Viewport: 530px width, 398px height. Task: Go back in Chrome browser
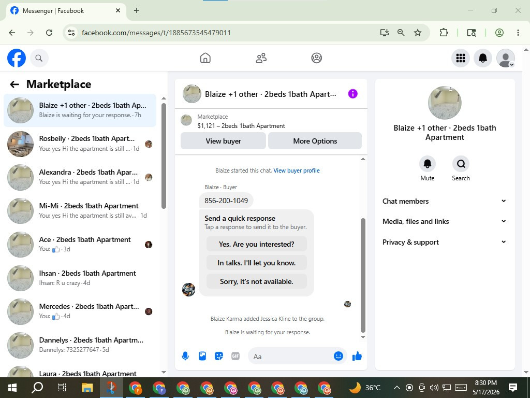coord(12,33)
